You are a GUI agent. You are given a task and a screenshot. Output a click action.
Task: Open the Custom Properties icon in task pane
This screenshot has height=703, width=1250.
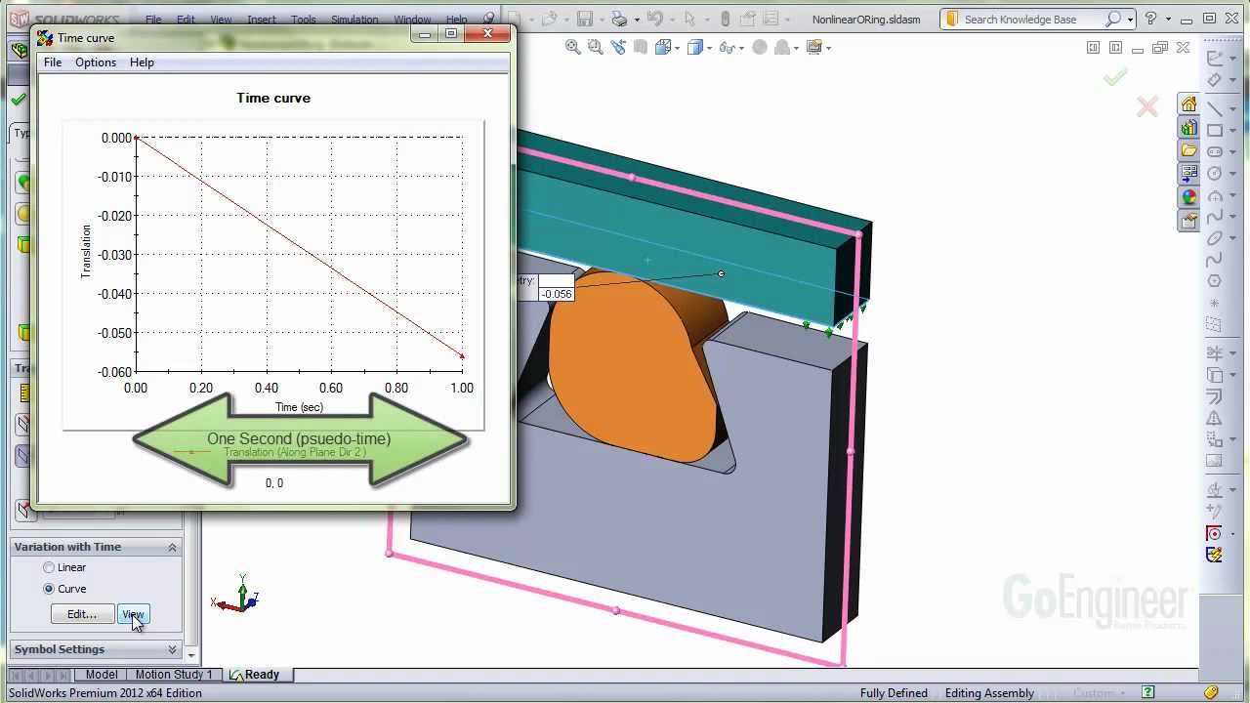pyautogui.click(x=1188, y=222)
